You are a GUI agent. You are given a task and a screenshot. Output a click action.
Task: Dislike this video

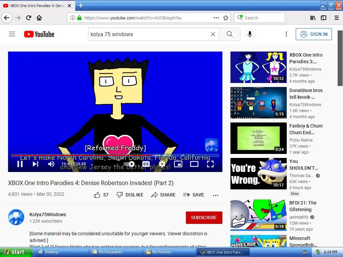[x=130, y=195]
